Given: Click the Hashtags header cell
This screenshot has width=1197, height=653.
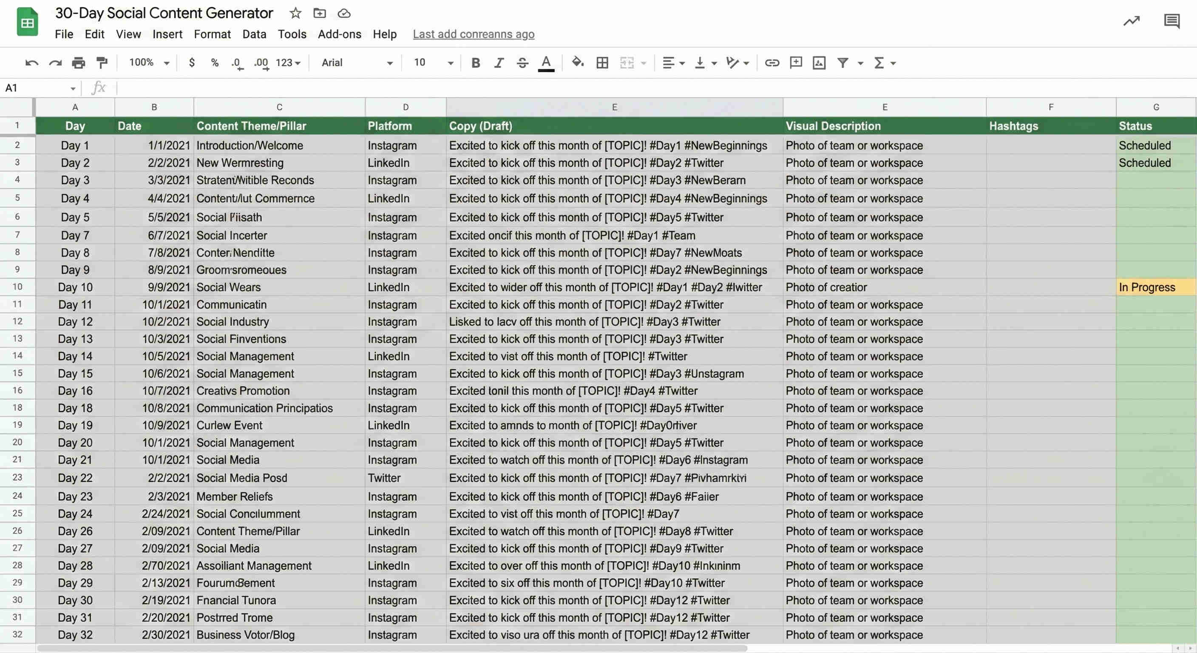Looking at the screenshot, I should [x=1051, y=126].
